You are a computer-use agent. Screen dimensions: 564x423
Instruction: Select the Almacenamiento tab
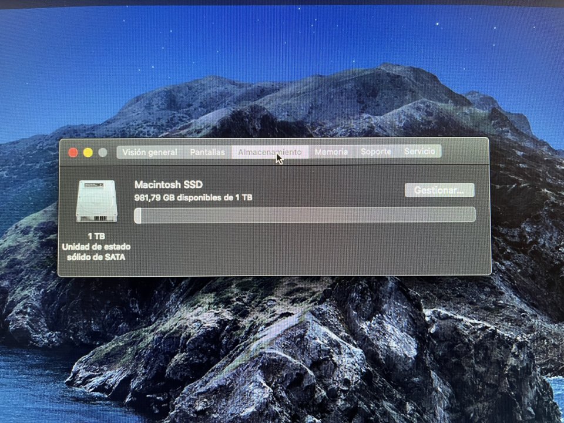[271, 152]
